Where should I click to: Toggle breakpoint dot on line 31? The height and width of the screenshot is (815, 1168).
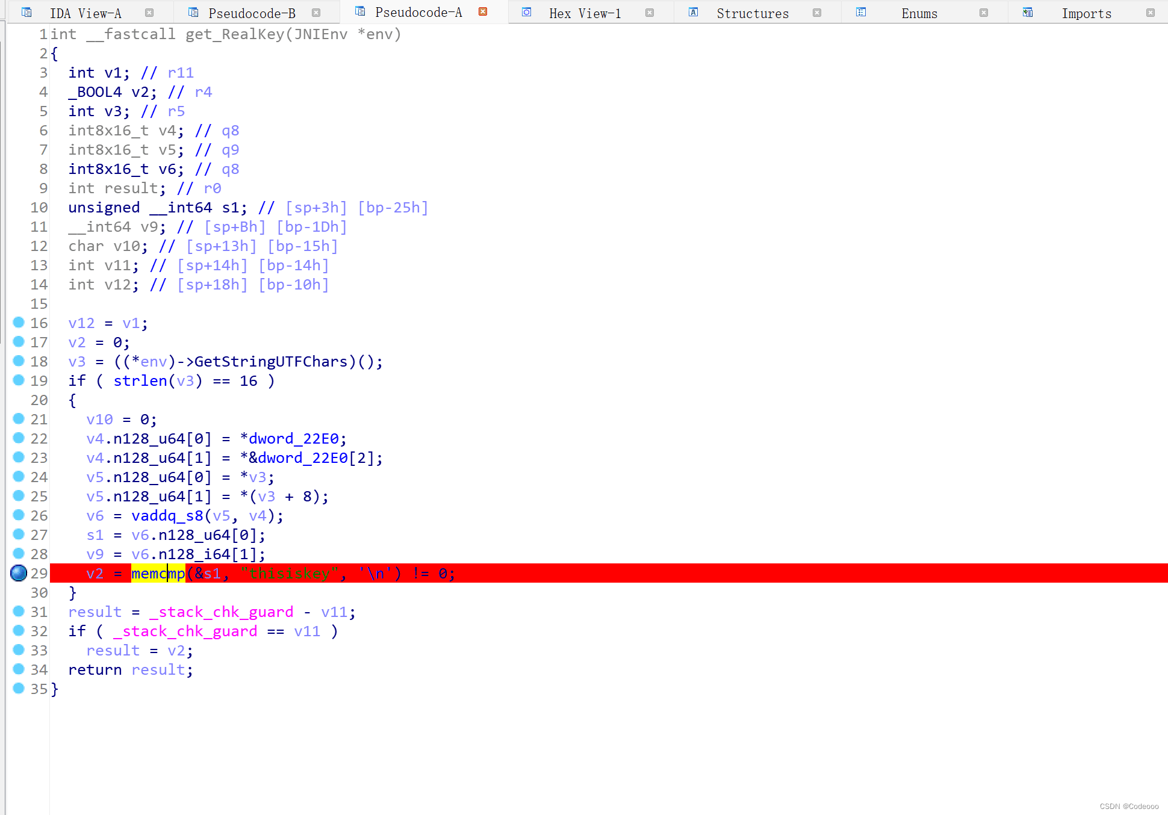pyautogui.click(x=19, y=611)
